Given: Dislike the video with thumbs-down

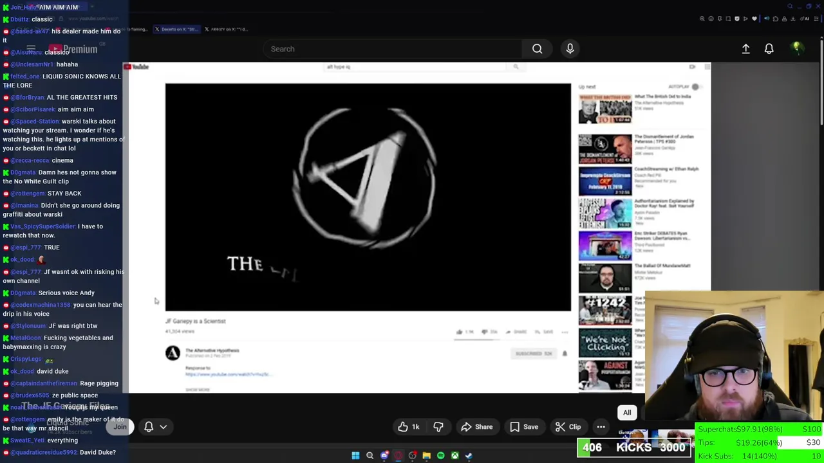Looking at the screenshot, I should tap(438, 427).
